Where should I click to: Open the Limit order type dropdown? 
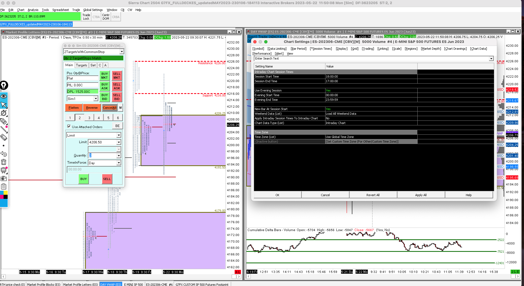(119, 135)
